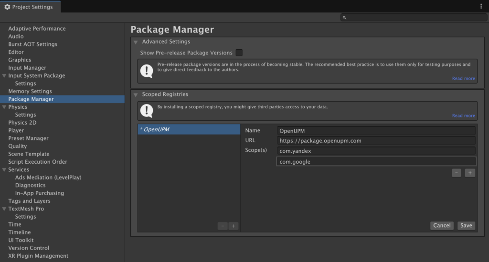Remove the registry with the list minus button
Viewport: 489px width, 262px height.
click(223, 226)
